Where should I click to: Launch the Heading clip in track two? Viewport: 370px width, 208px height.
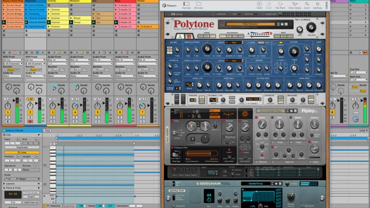26,13
